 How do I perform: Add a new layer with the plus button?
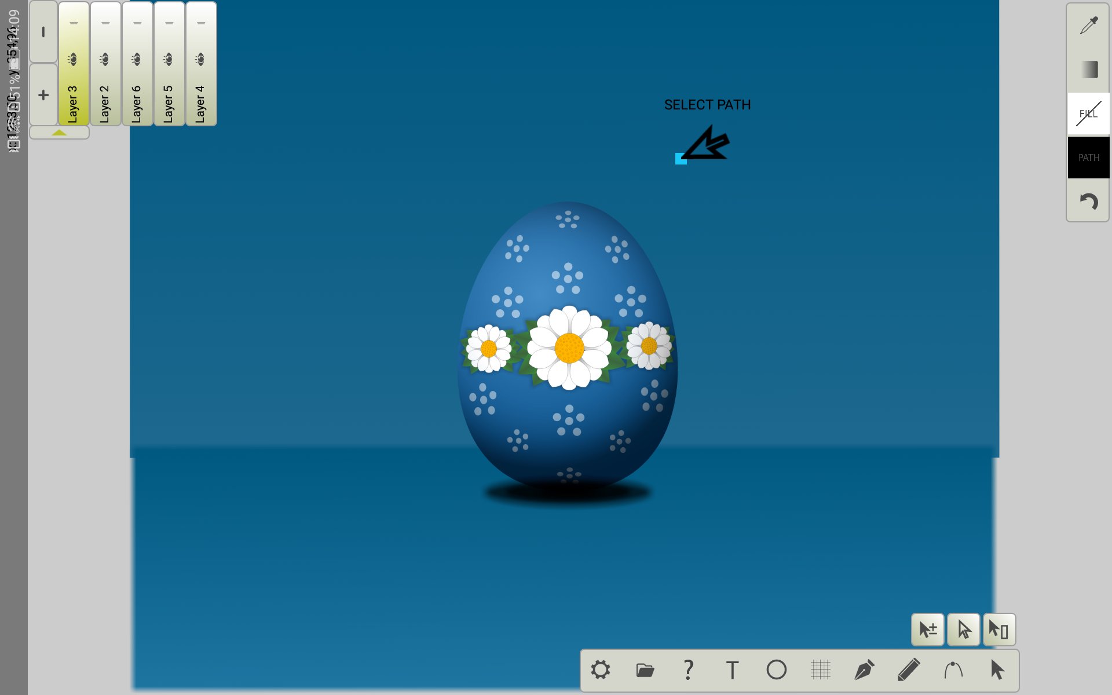[x=43, y=94]
